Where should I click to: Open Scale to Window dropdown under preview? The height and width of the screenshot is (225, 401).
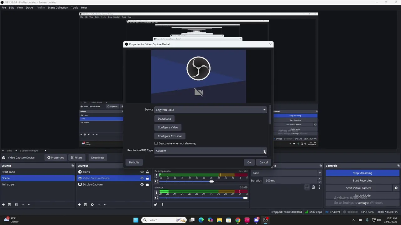tap(33, 151)
